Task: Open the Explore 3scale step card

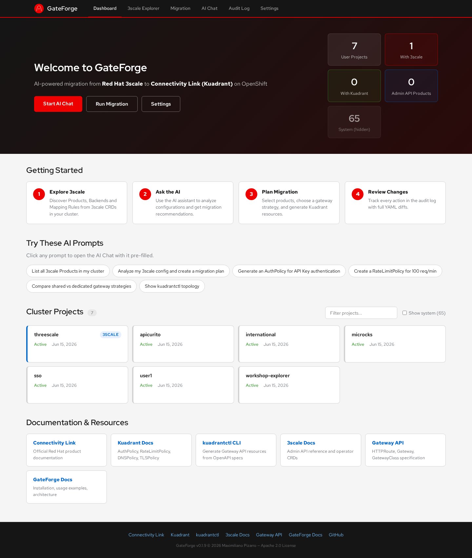Action: coord(77,203)
